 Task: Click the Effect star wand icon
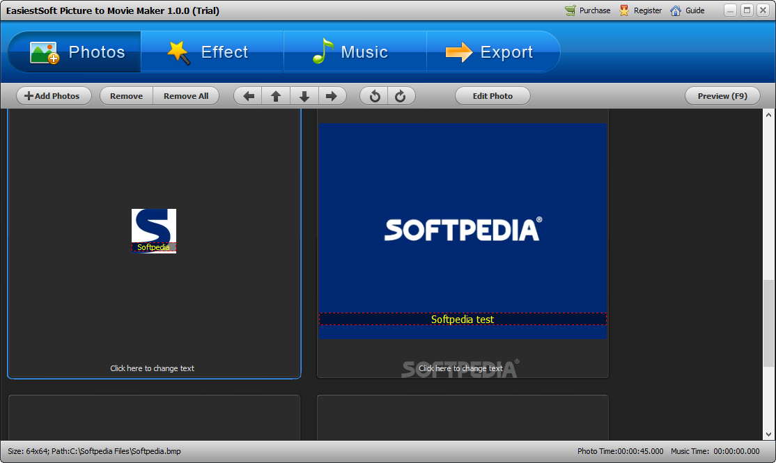(x=178, y=52)
